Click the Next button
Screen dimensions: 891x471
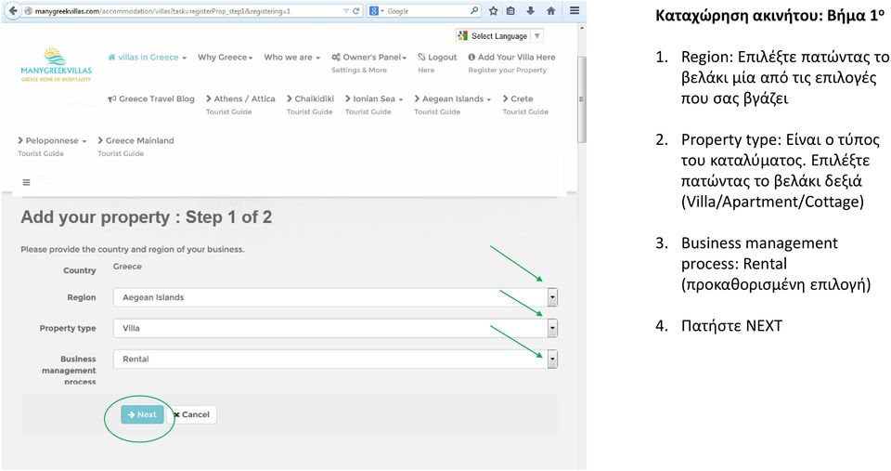[x=142, y=414]
